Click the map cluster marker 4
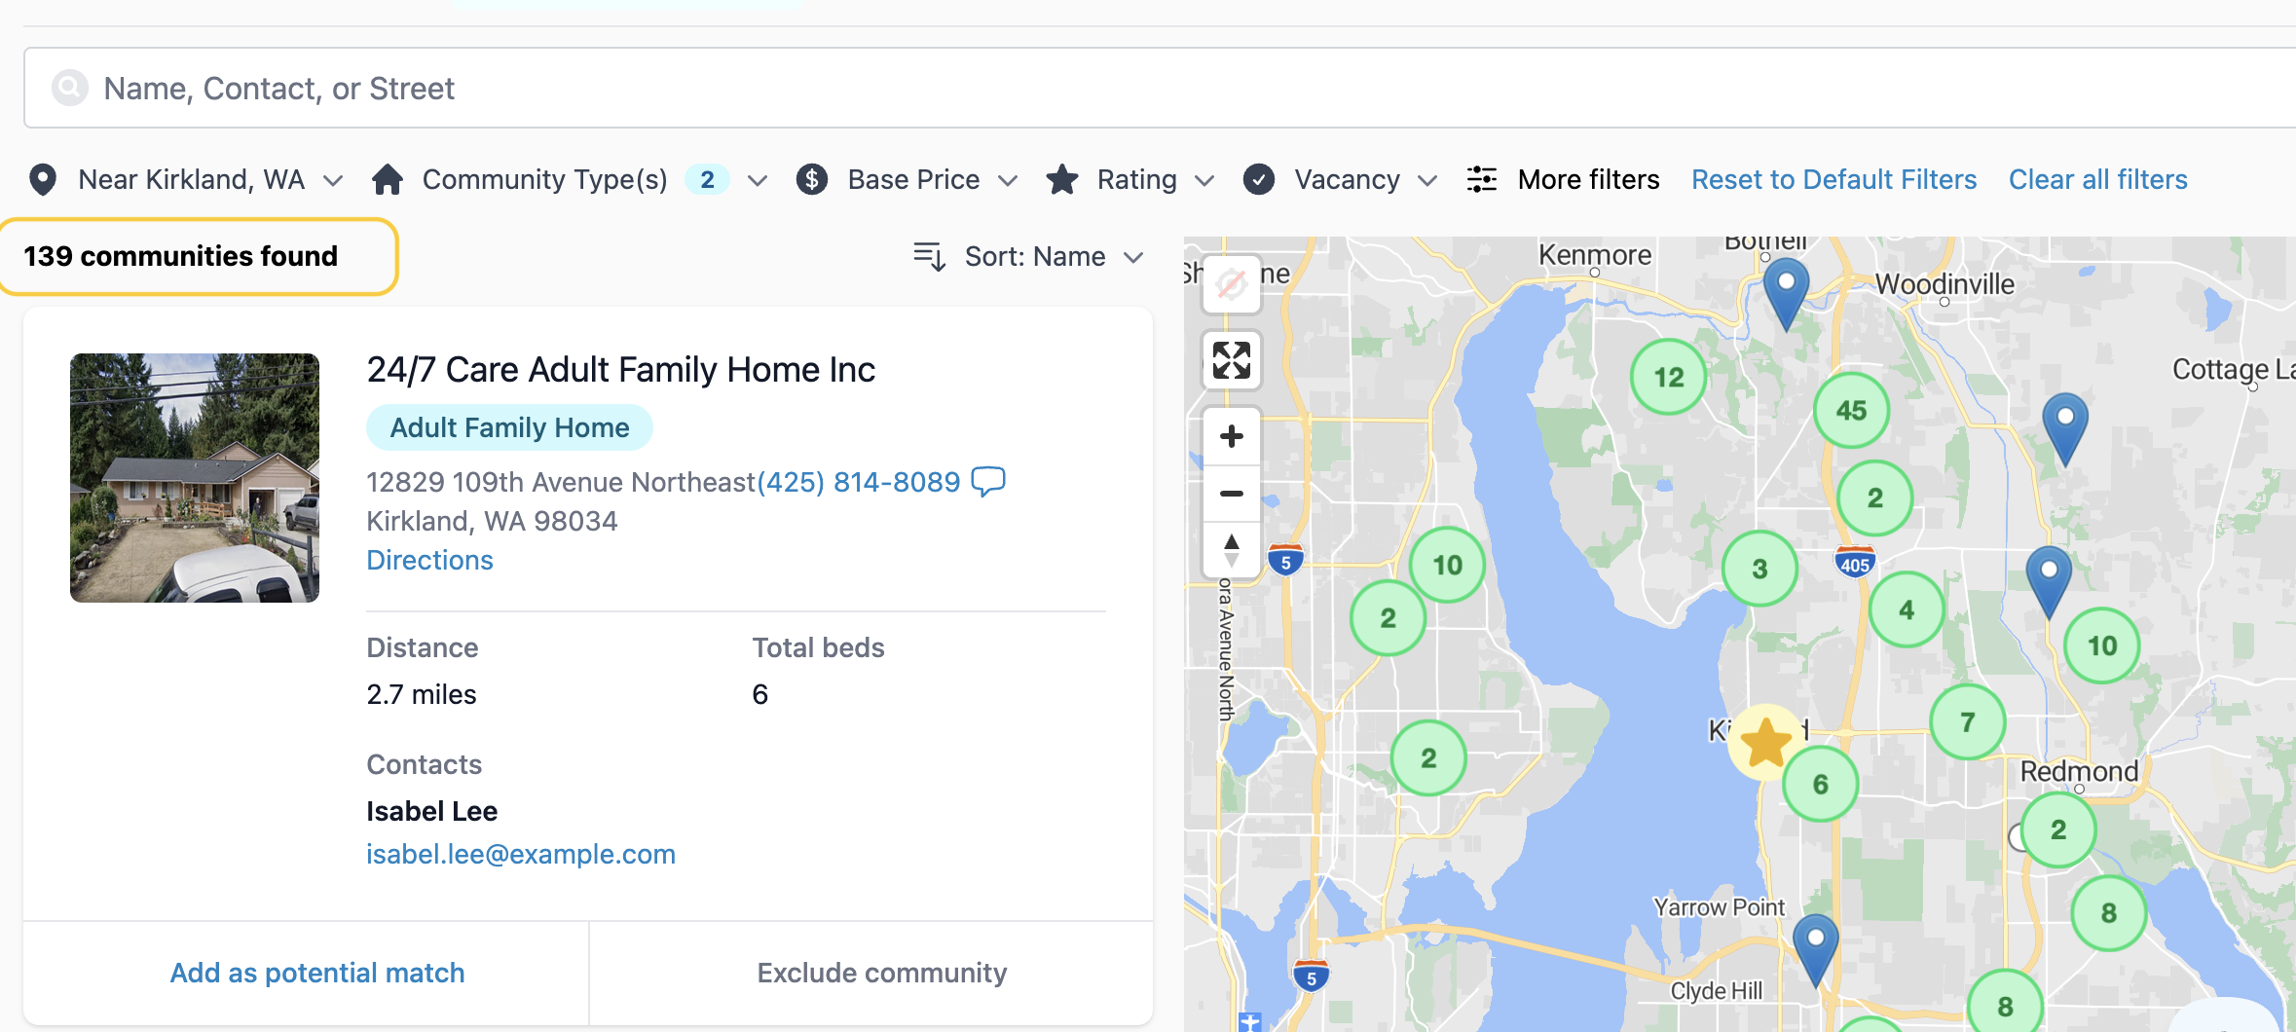Screen dimensions: 2296x1032 pyautogui.click(x=1907, y=609)
